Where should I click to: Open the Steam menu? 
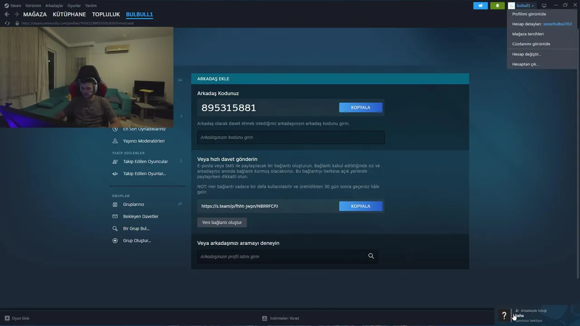point(16,5)
